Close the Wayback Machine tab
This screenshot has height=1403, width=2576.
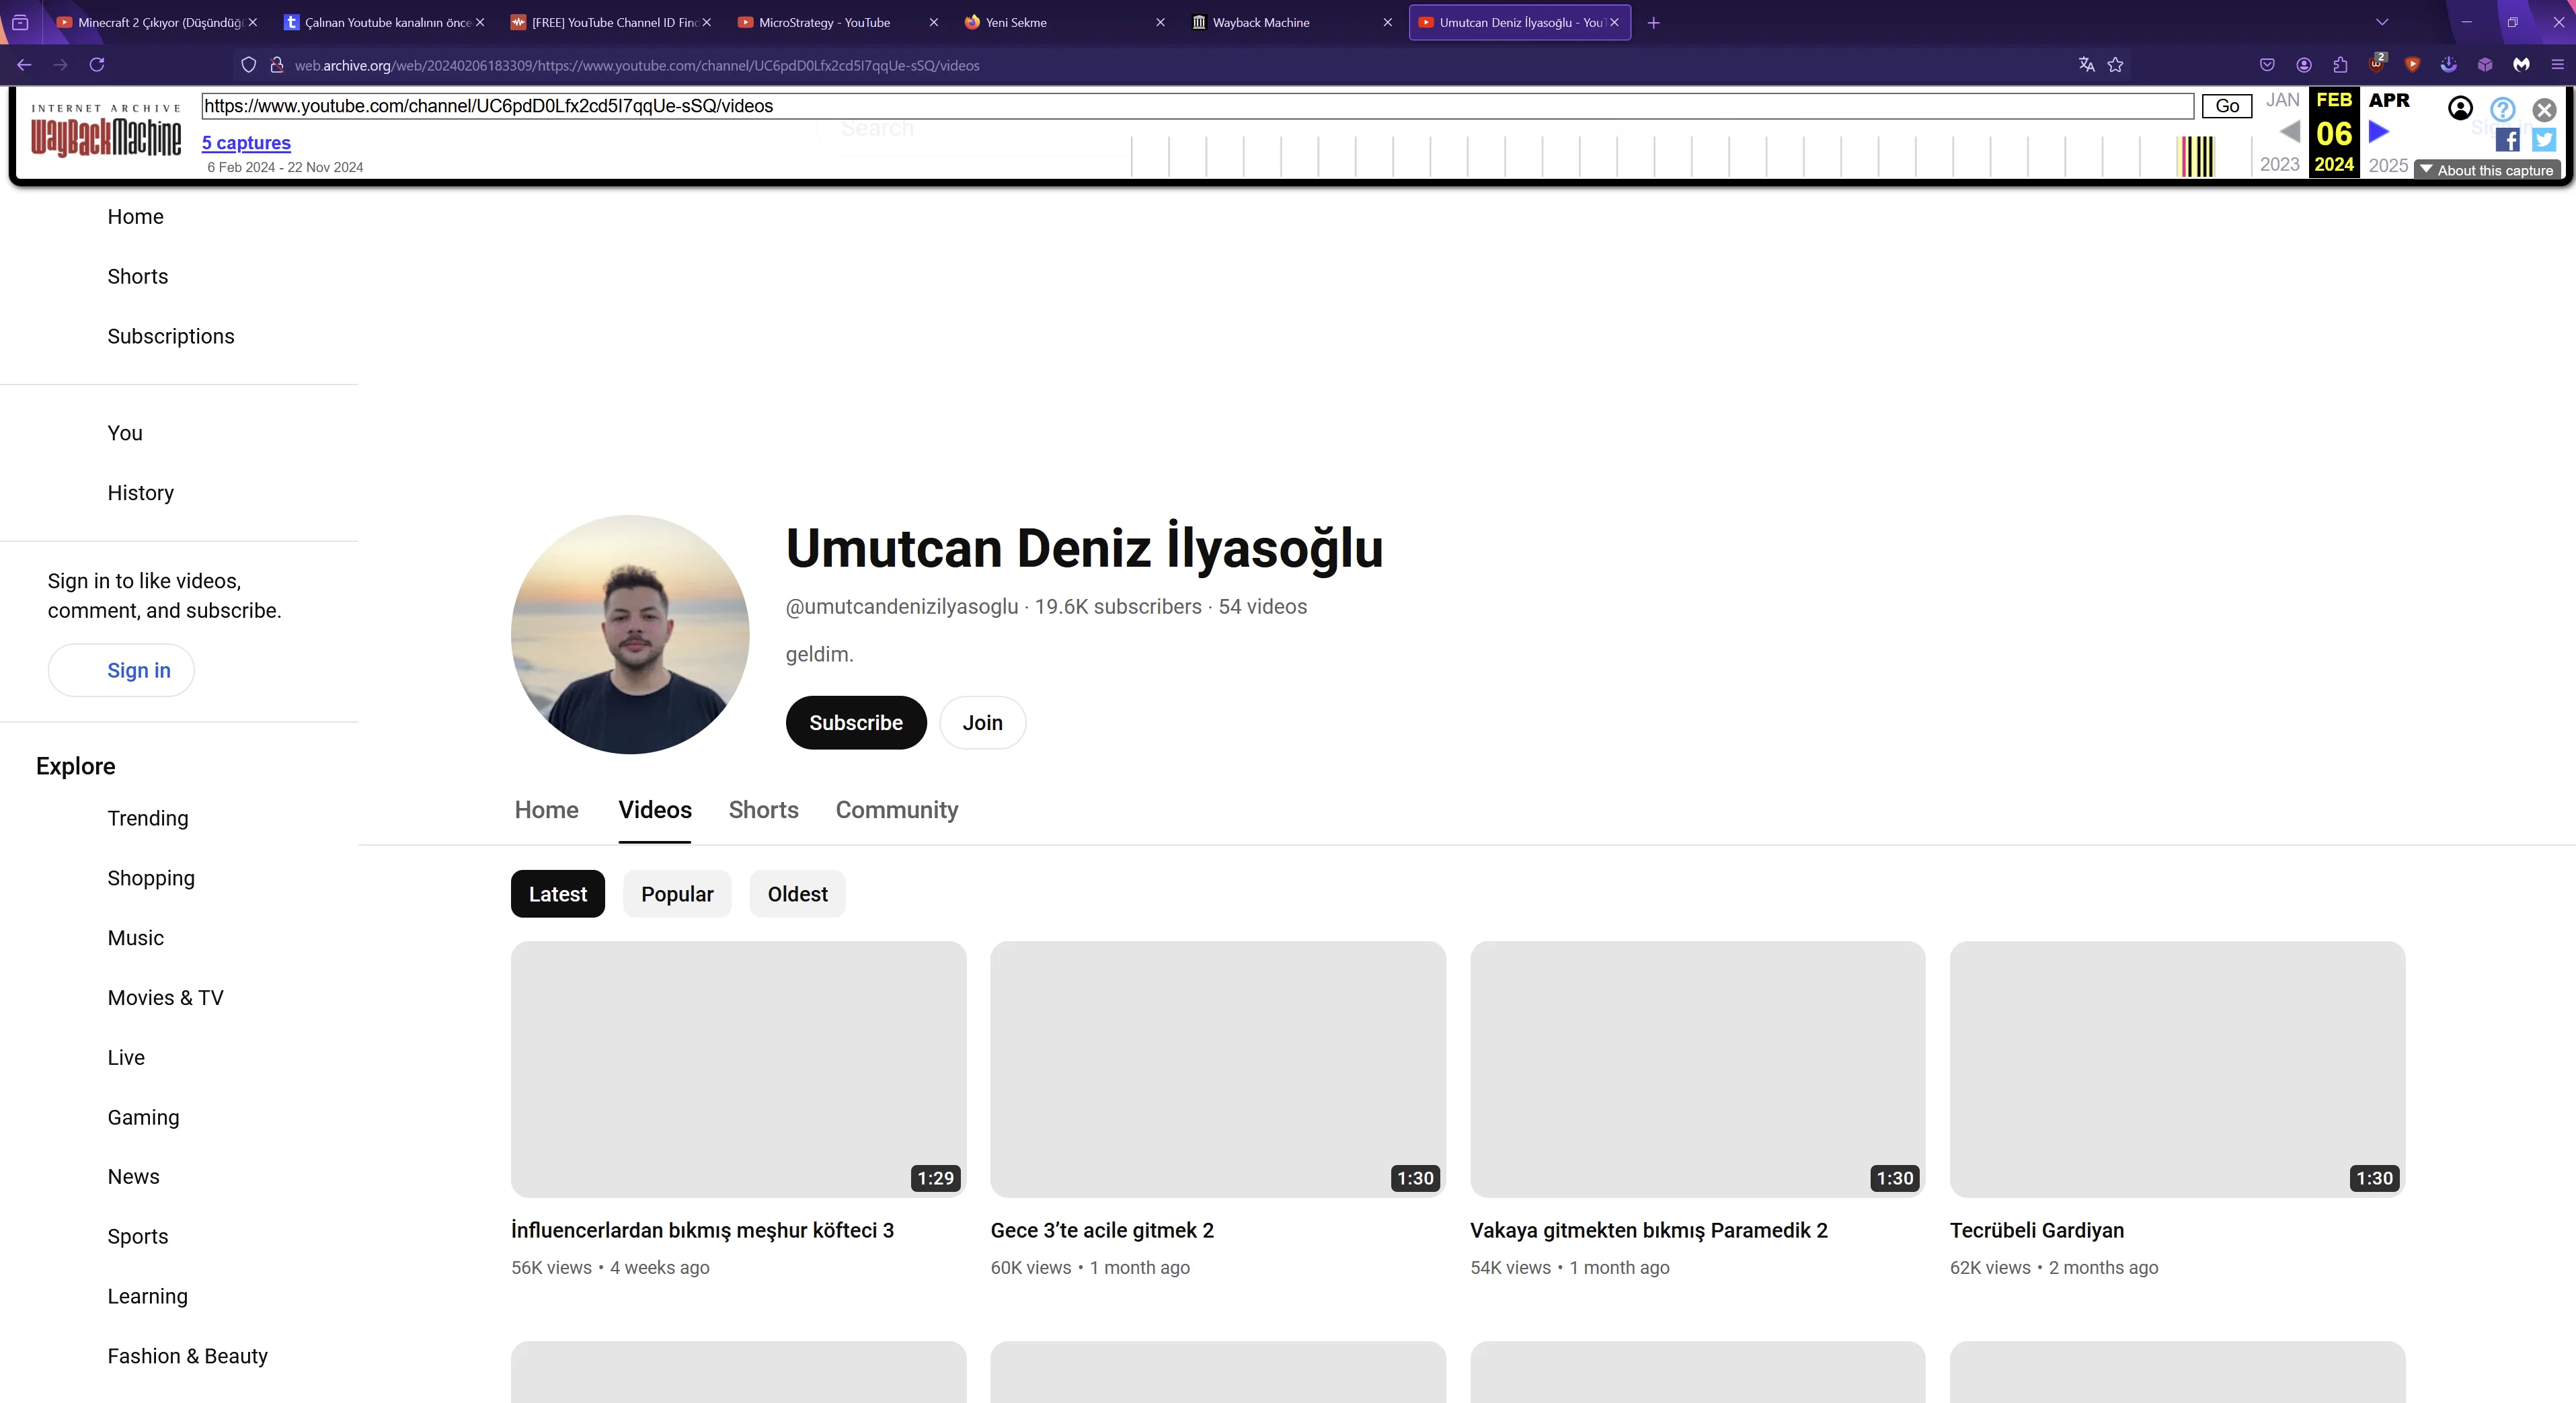pos(1387,22)
